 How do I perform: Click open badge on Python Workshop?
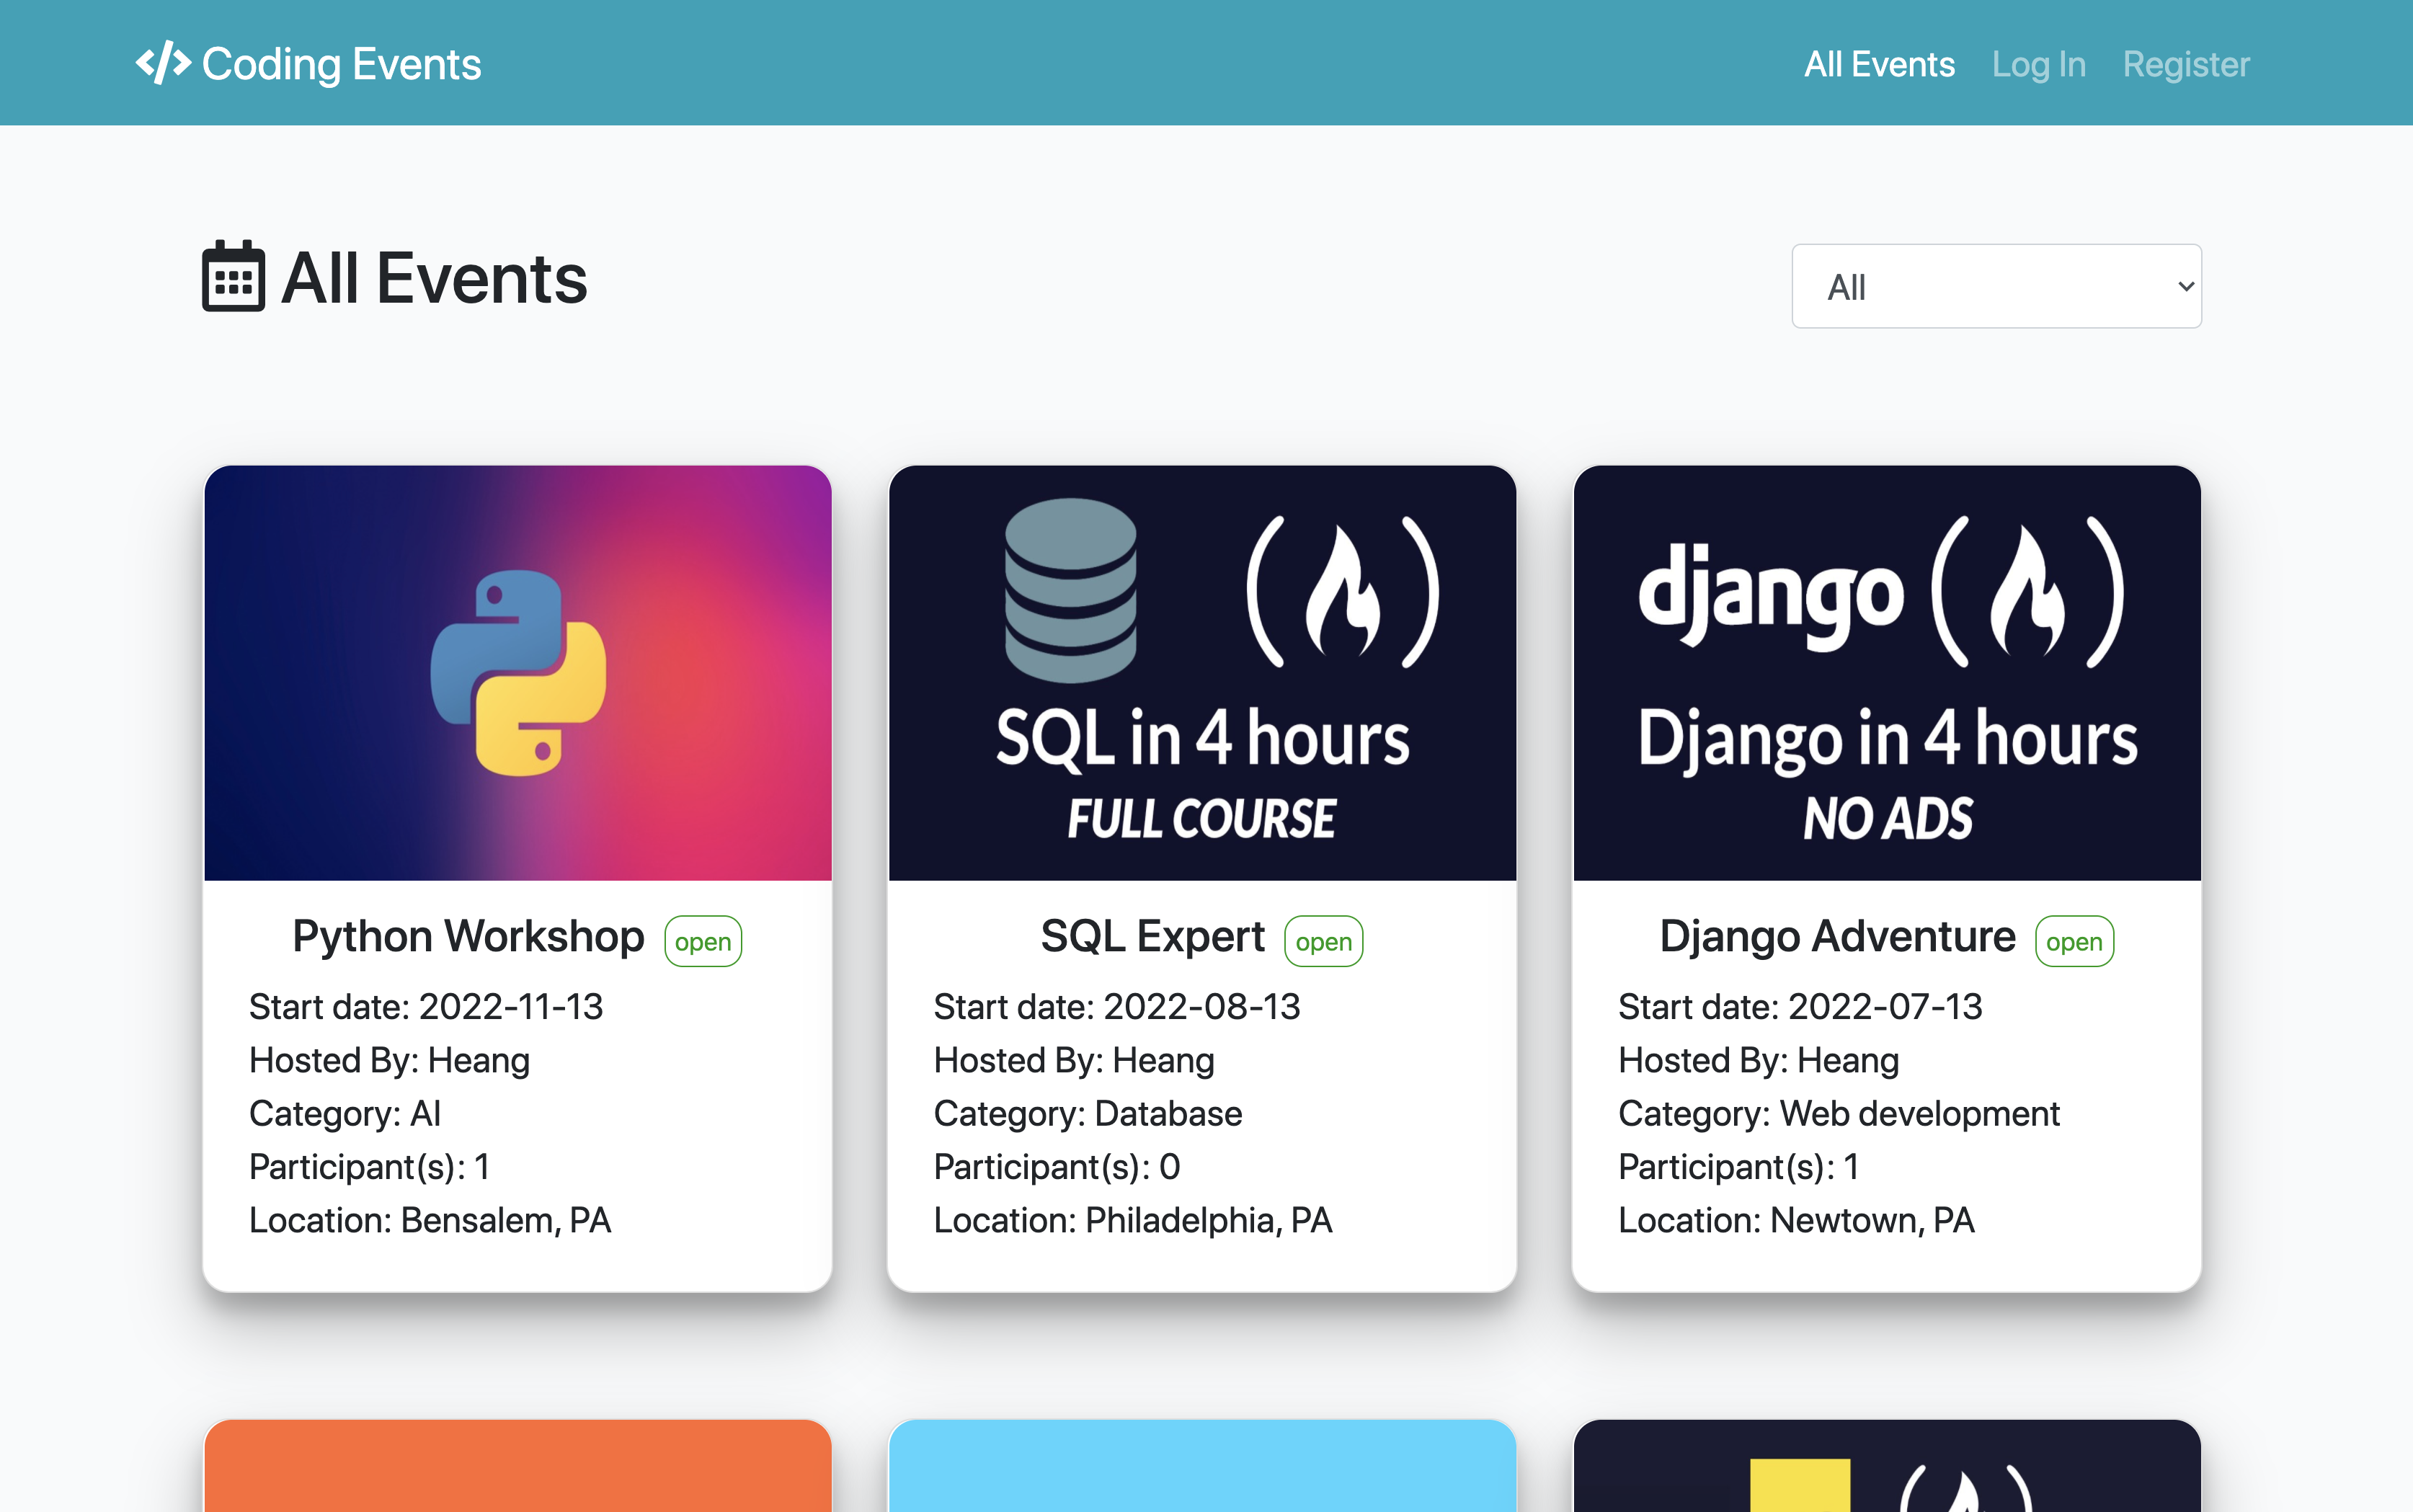pos(703,941)
